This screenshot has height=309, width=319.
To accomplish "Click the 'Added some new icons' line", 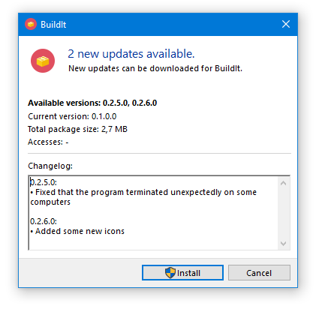I will 77,231.
